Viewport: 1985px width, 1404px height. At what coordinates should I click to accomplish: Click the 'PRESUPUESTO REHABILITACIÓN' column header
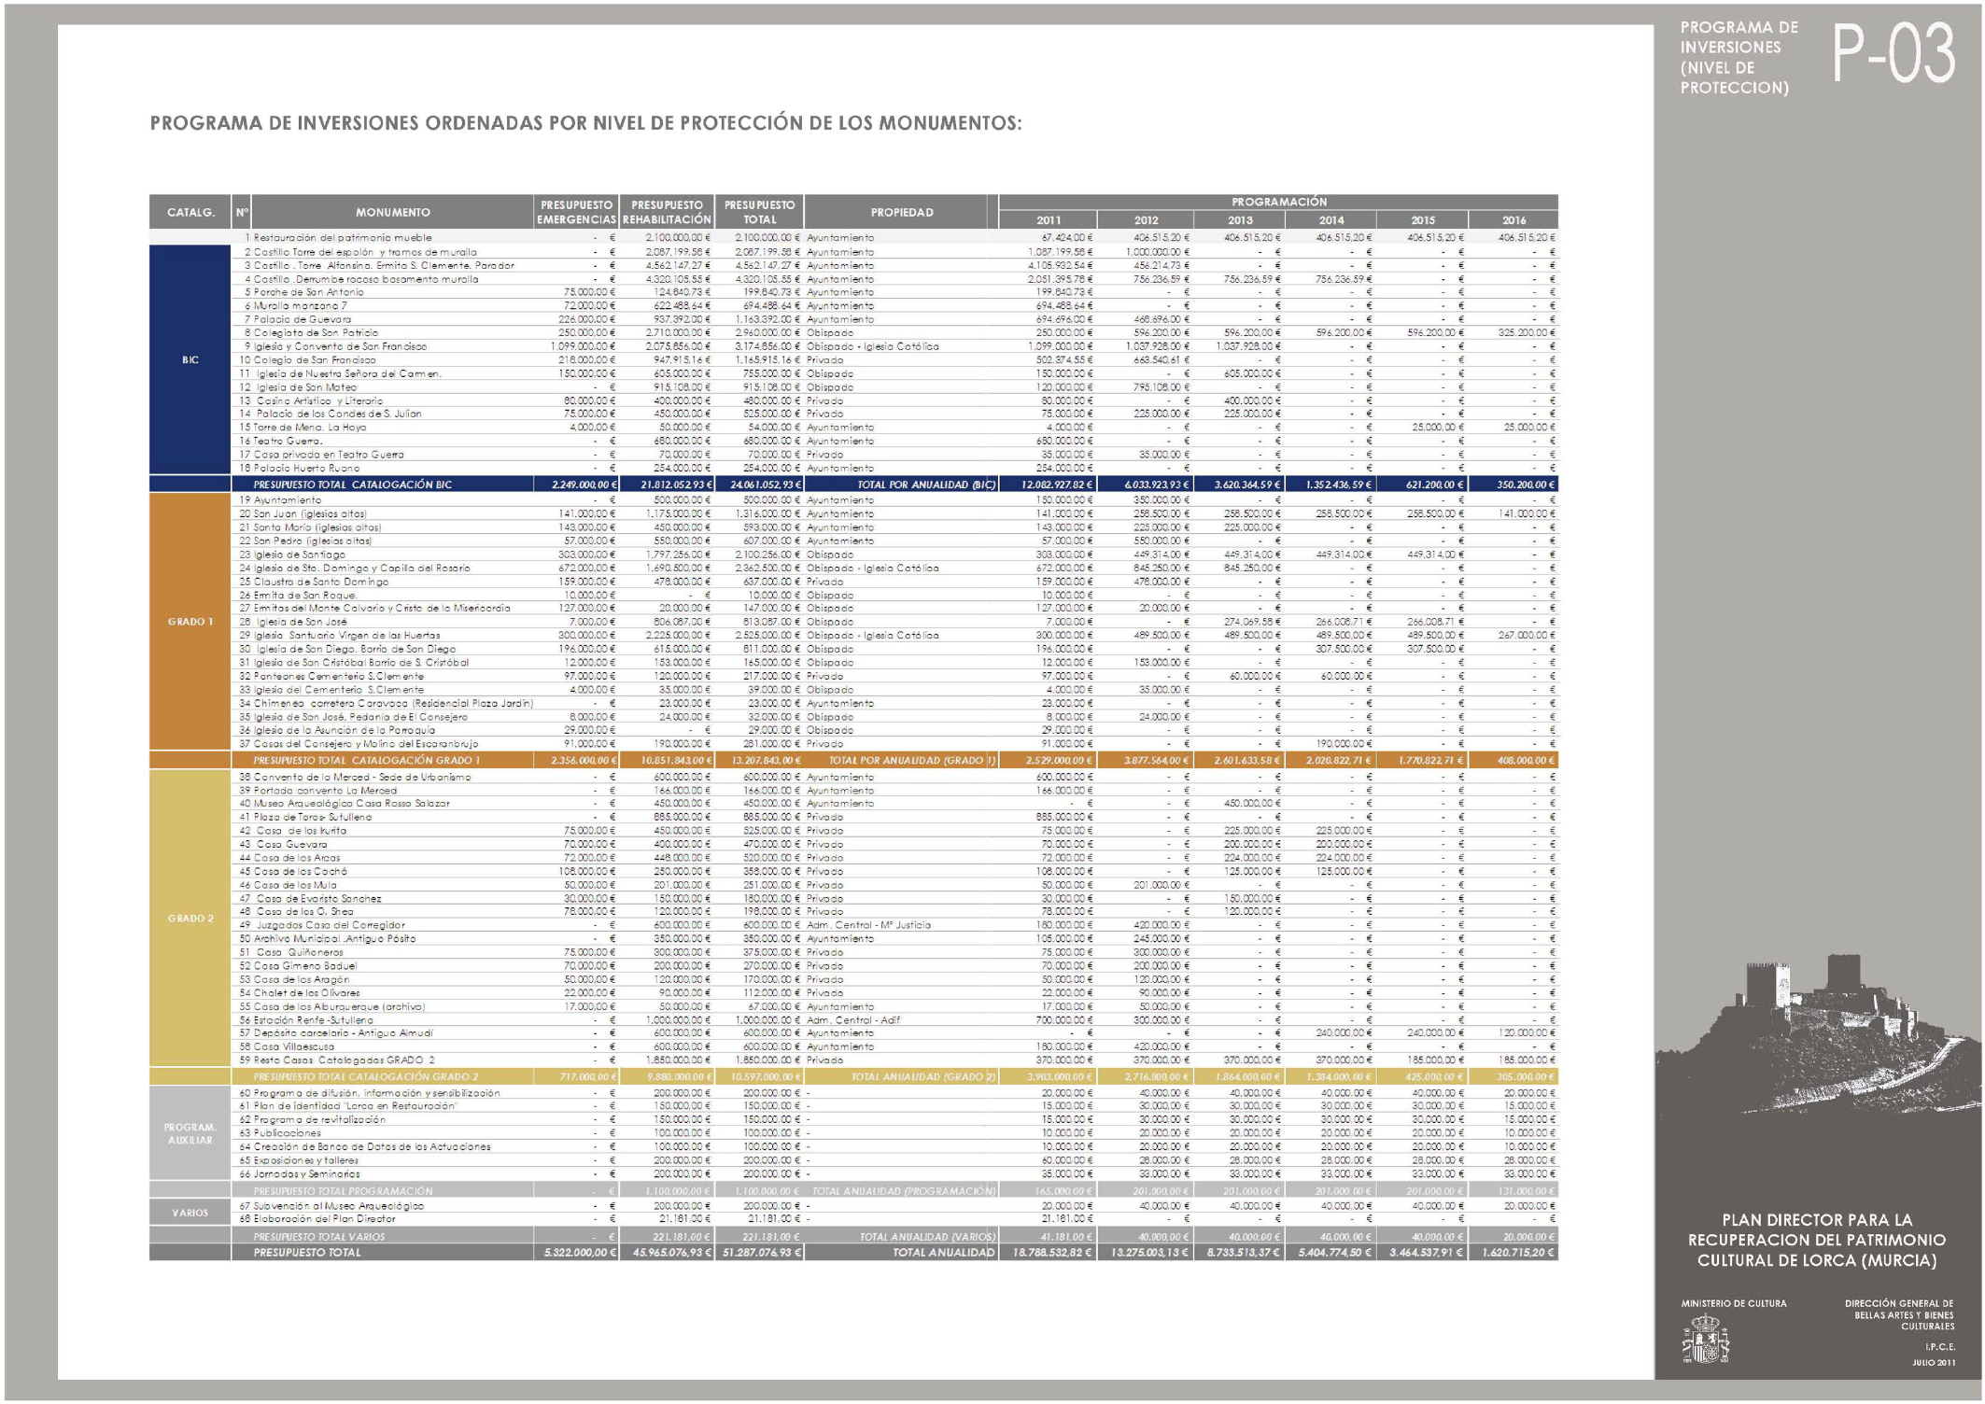[667, 212]
